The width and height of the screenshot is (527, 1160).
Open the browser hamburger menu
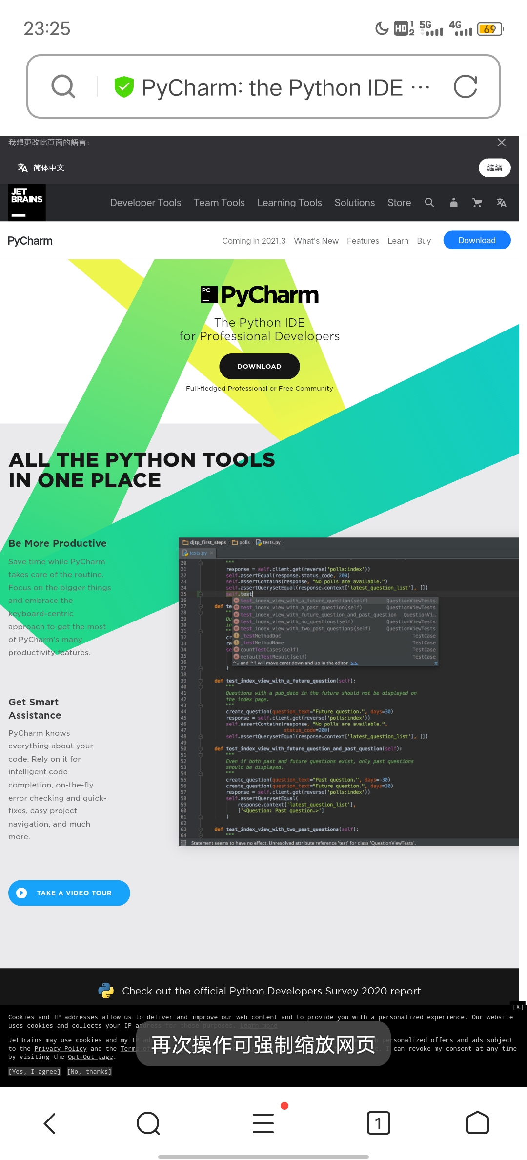263,1123
